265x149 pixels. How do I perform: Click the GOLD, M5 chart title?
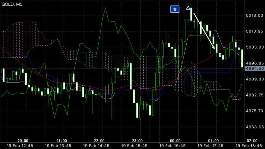pos(12,4)
